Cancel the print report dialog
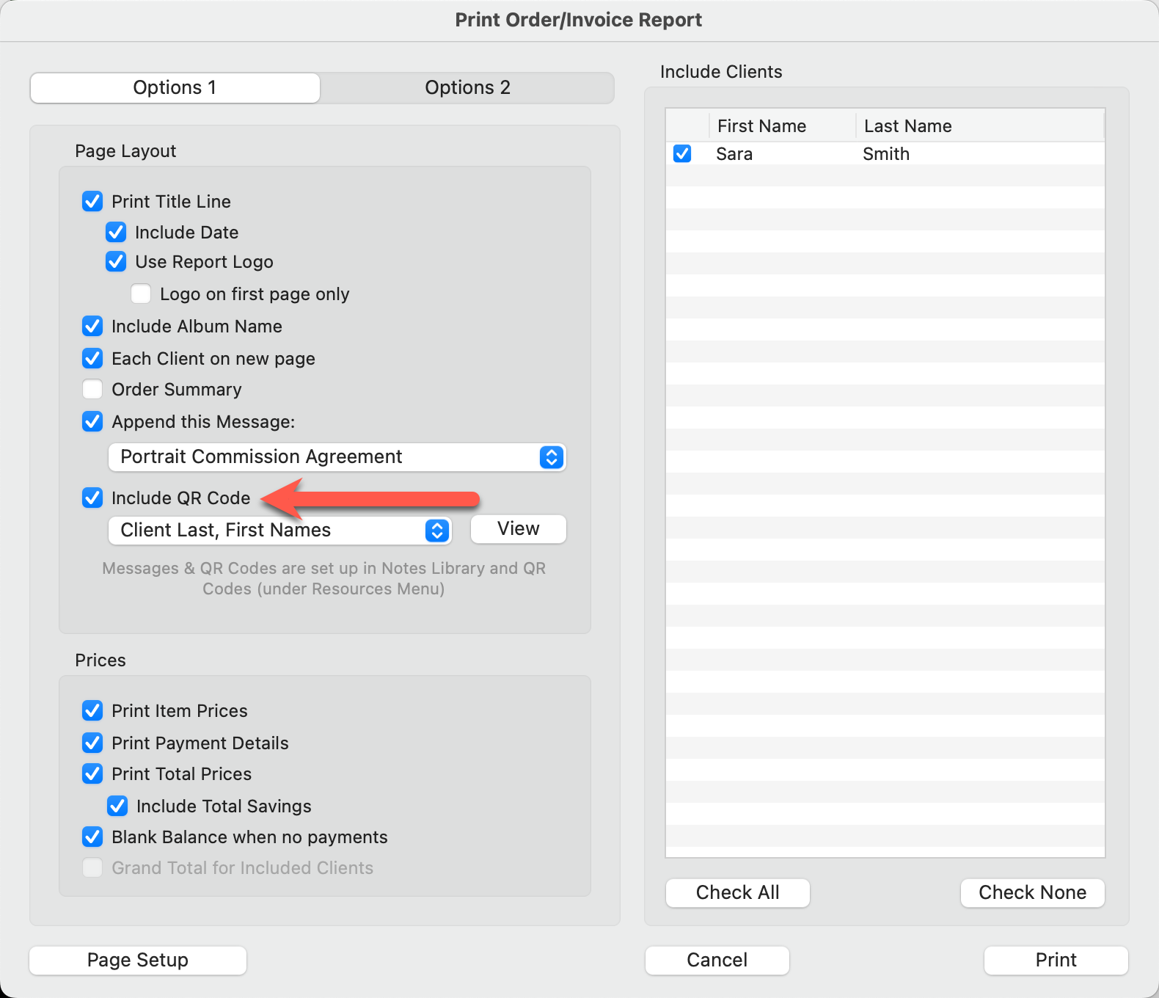The image size is (1159, 998). point(717,960)
